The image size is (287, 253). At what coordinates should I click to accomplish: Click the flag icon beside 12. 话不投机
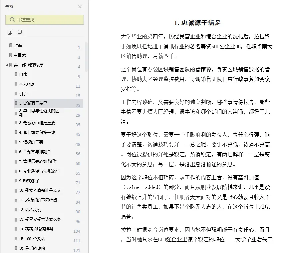[x=16, y=210]
